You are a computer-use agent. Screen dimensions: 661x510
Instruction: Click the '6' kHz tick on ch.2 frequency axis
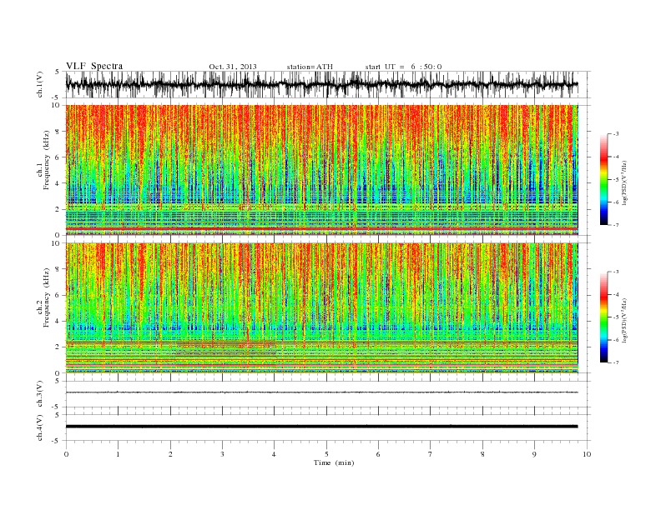pyautogui.click(x=58, y=295)
